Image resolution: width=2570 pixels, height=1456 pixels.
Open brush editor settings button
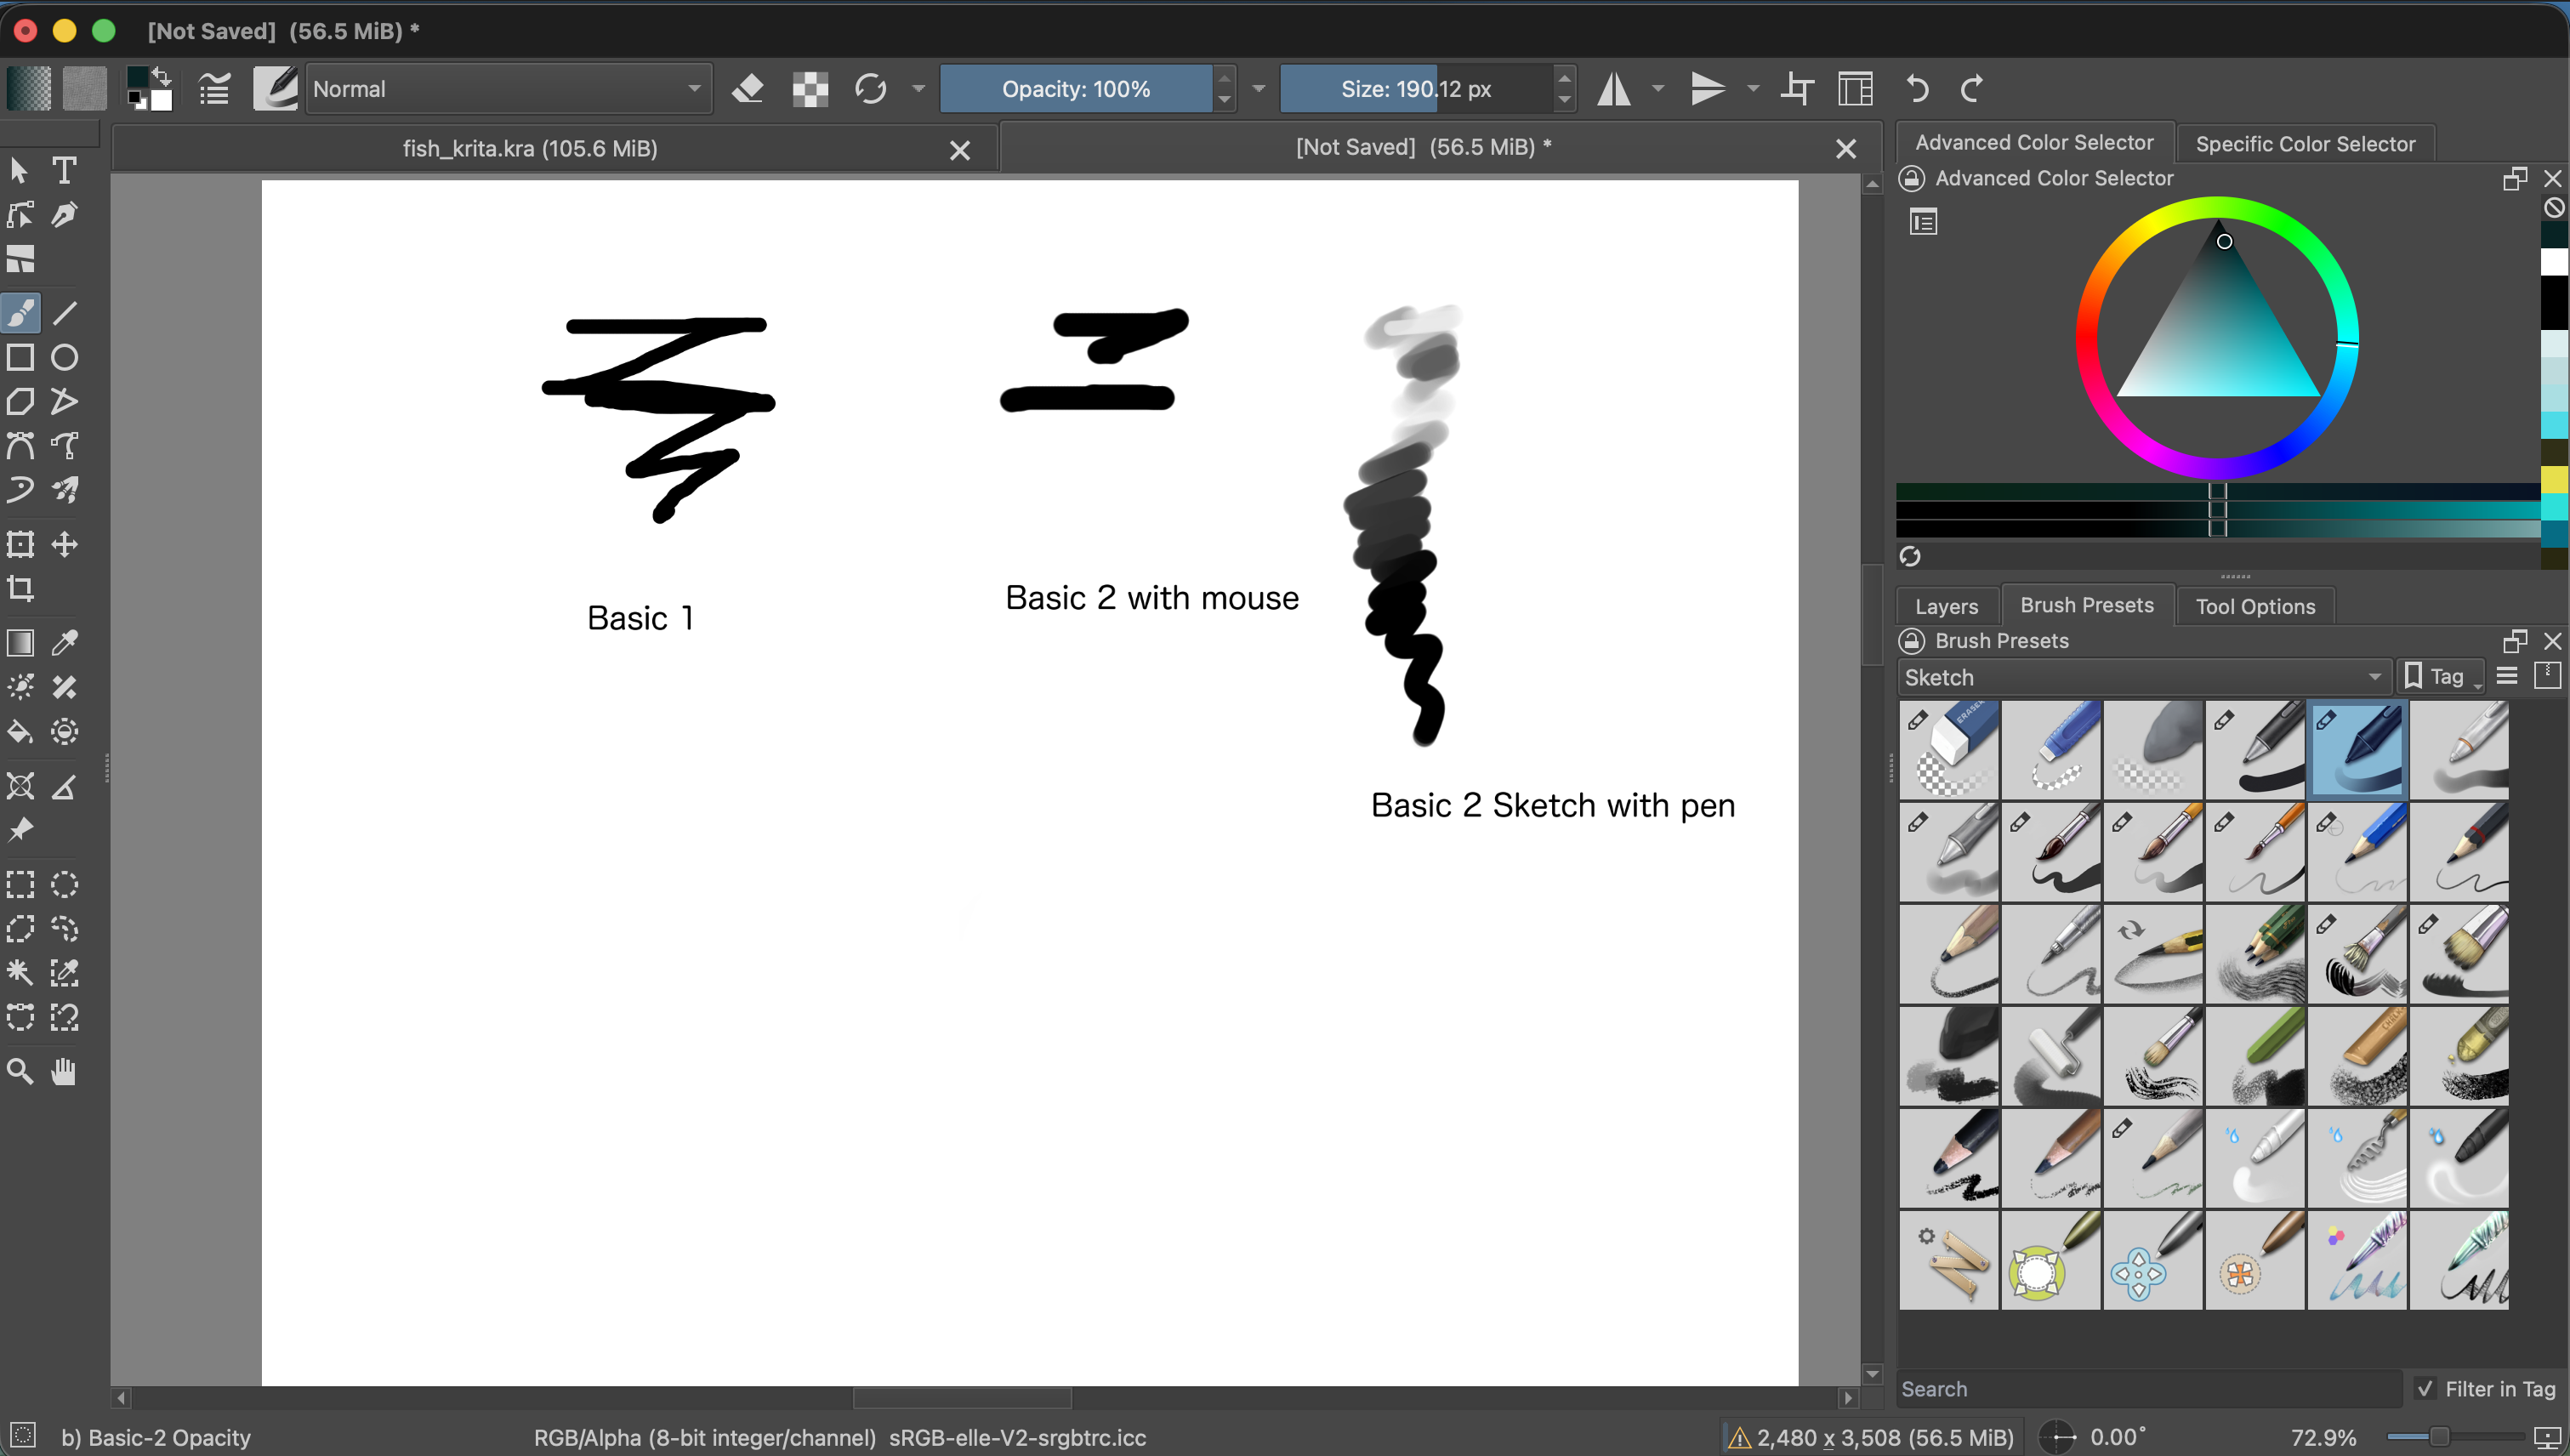click(x=214, y=89)
